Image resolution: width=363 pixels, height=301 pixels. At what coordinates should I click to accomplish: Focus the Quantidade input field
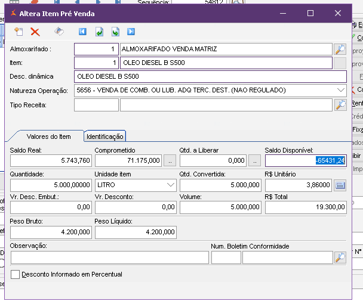pyautogui.click(x=51, y=185)
